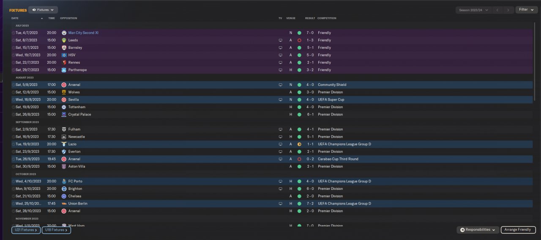Expand the Season 2023/24 selector
Image resolution: width=541 pixels, height=240 pixels.
click(x=473, y=10)
